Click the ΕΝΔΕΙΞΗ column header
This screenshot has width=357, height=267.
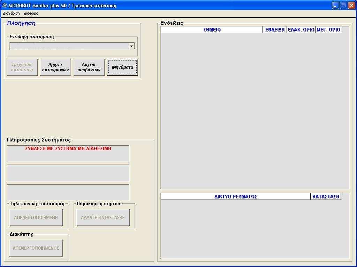(275, 30)
